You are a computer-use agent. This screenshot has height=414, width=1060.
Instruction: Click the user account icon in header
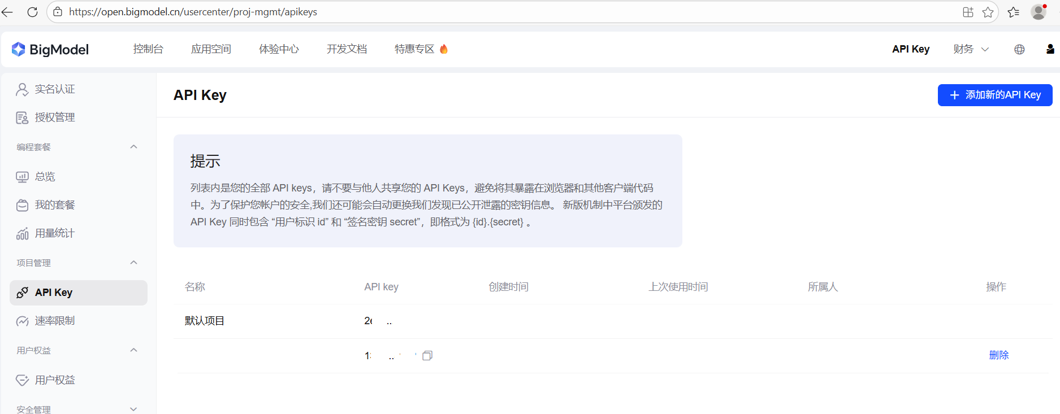click(x=1050, y=50)
